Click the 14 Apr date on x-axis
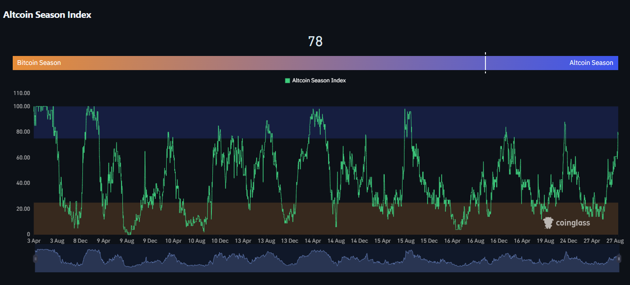The height and width of the screenshot is (285, 630). [x=313, y=241]
